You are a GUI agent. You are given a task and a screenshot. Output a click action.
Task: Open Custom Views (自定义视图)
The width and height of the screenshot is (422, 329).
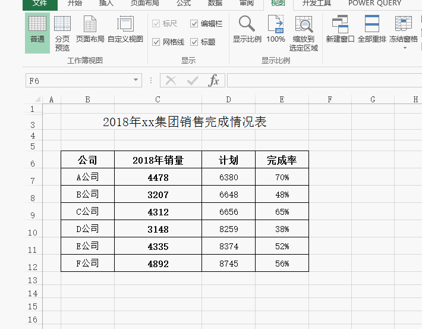click(125, 29)
